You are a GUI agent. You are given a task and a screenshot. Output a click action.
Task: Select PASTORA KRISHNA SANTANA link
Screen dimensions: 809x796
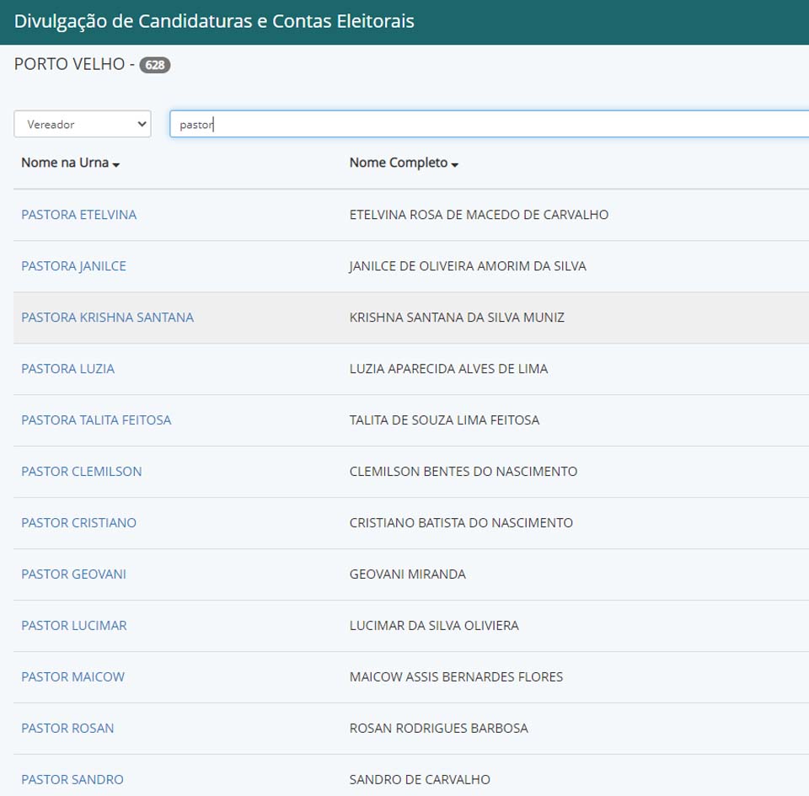pyautogui.click(x=107, y=318)
